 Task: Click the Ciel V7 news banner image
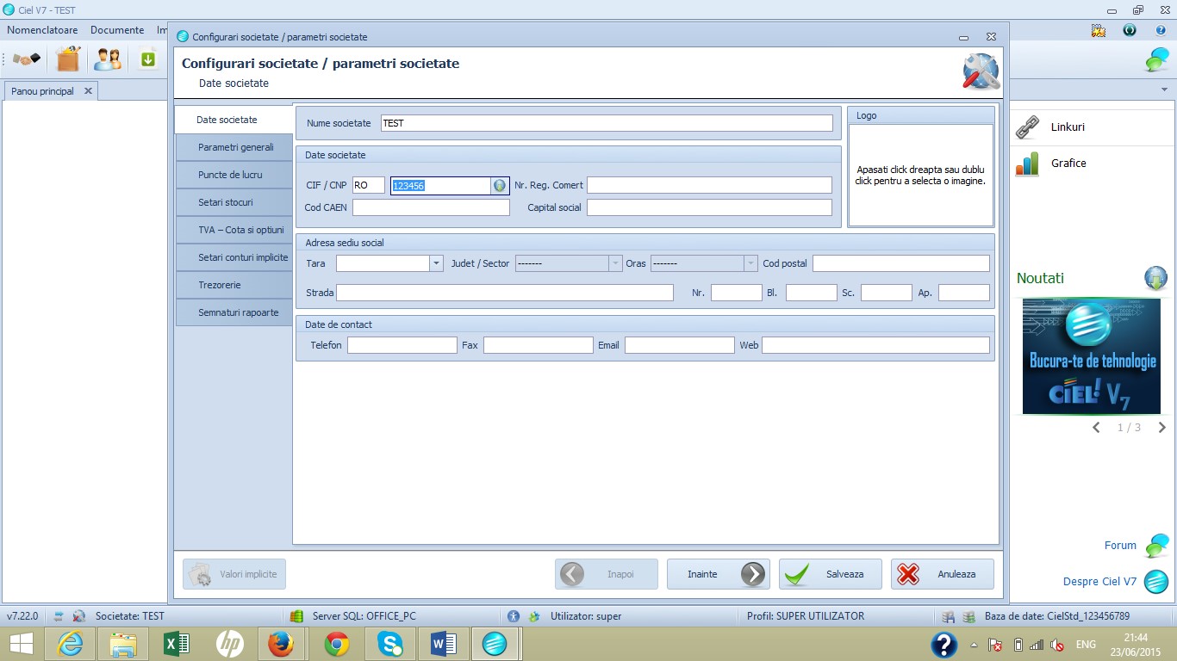point(1091,356)
